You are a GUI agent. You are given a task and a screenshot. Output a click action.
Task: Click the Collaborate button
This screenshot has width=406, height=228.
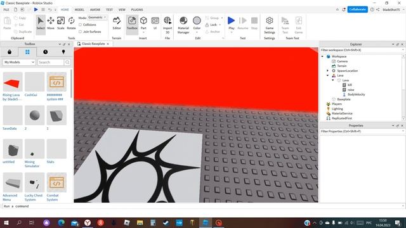click(x=357, y=9)
